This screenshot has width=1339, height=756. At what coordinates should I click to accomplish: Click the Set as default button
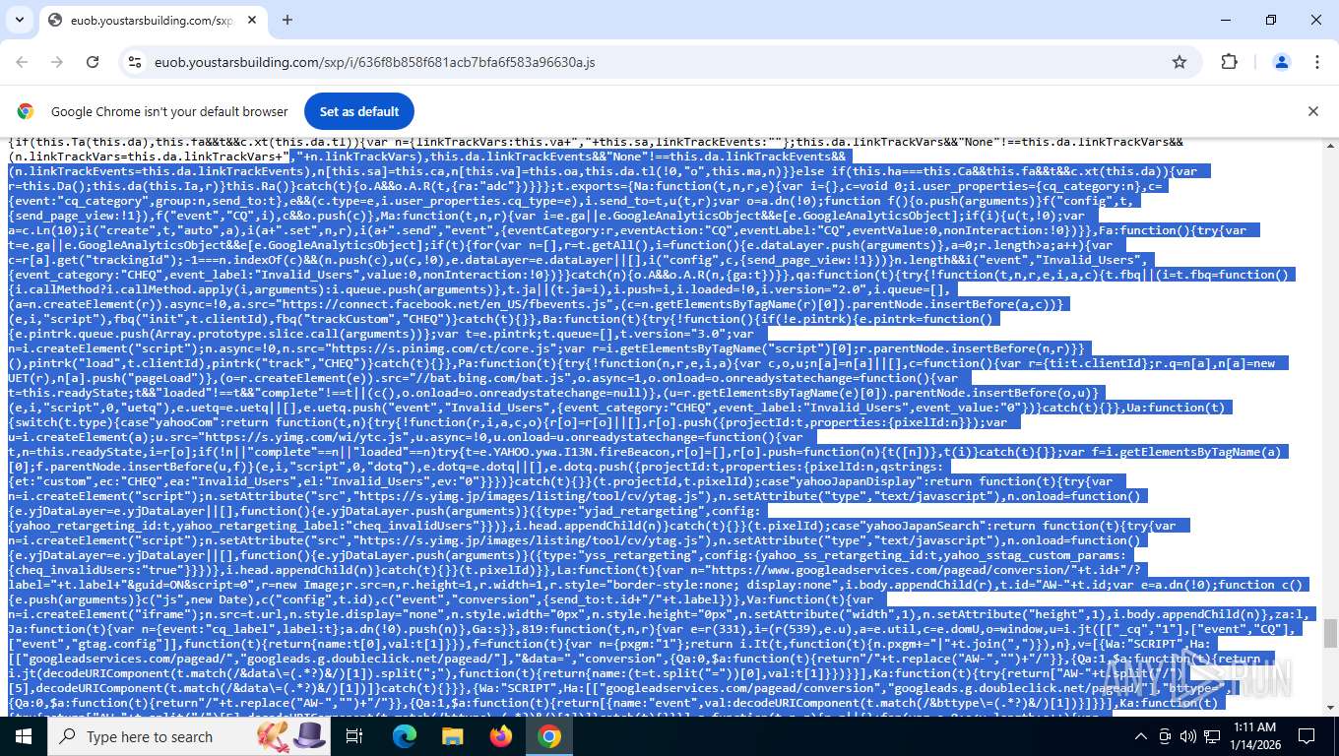coord(359,111)
